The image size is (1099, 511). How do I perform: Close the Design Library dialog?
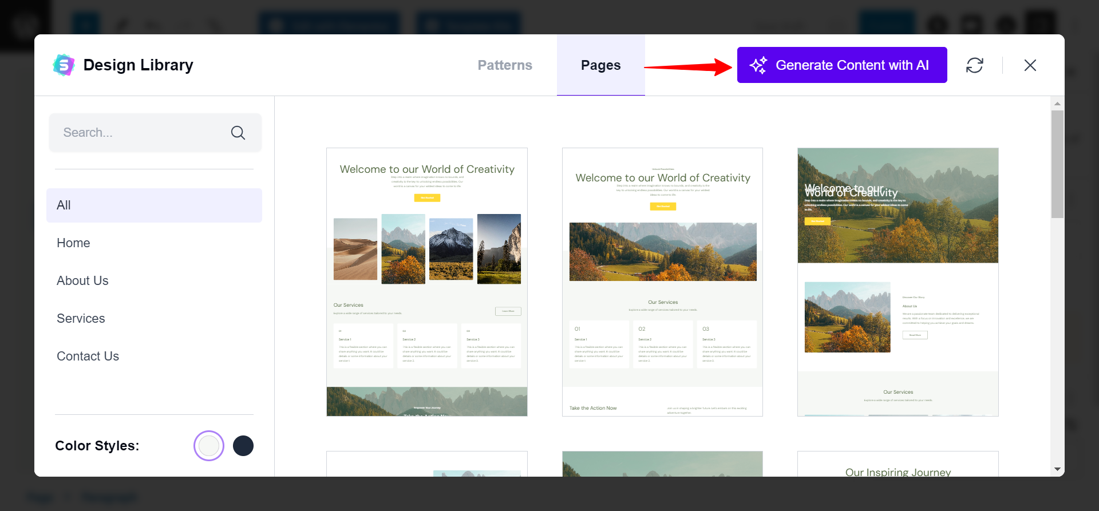tap(1030, 65)
